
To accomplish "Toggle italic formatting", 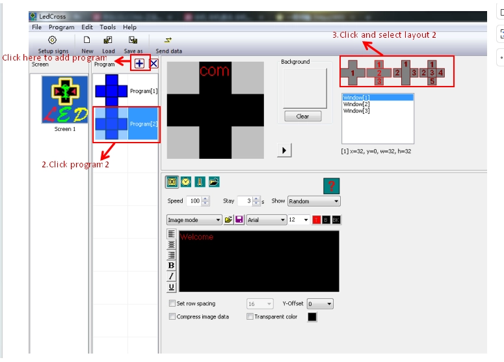I will coord(171,276).
